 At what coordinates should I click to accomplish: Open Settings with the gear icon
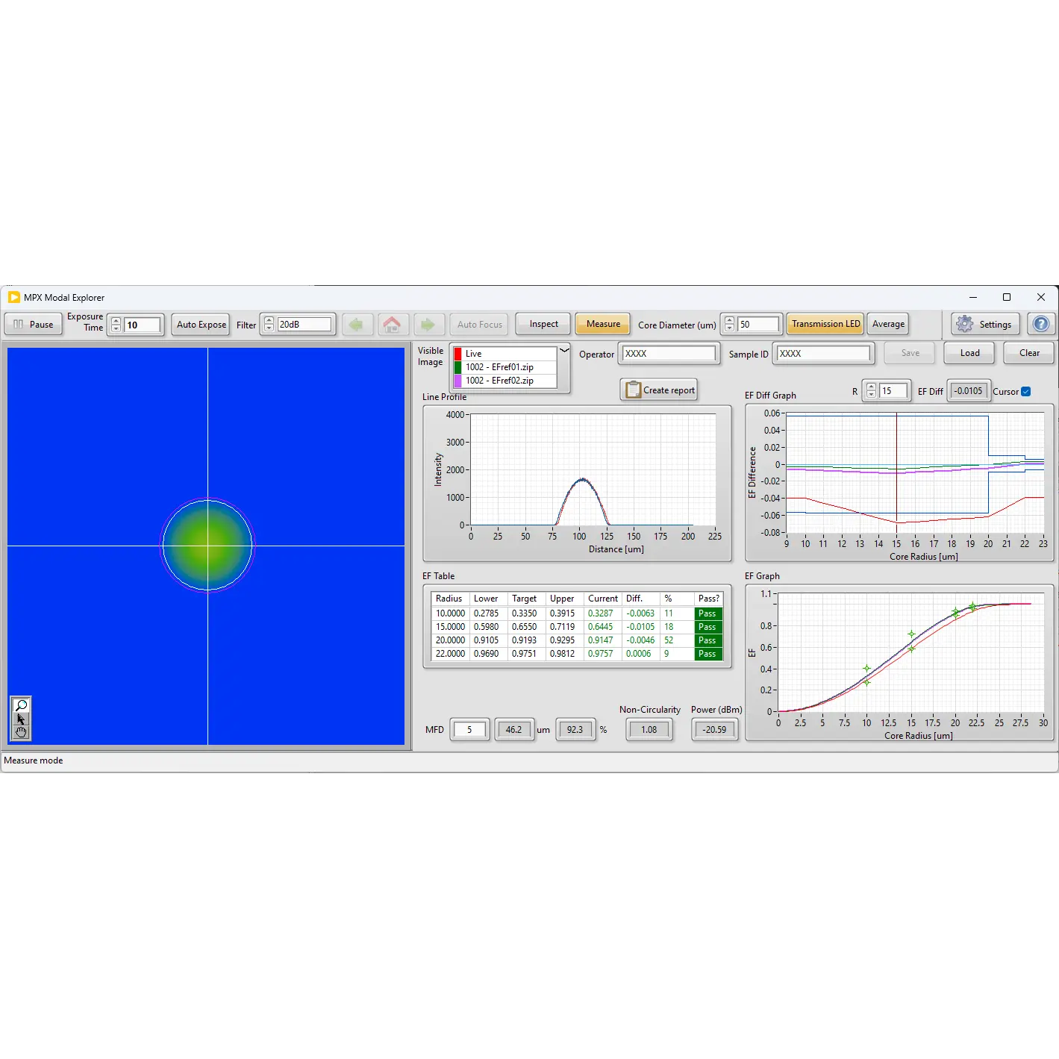(x=985, y=324)
